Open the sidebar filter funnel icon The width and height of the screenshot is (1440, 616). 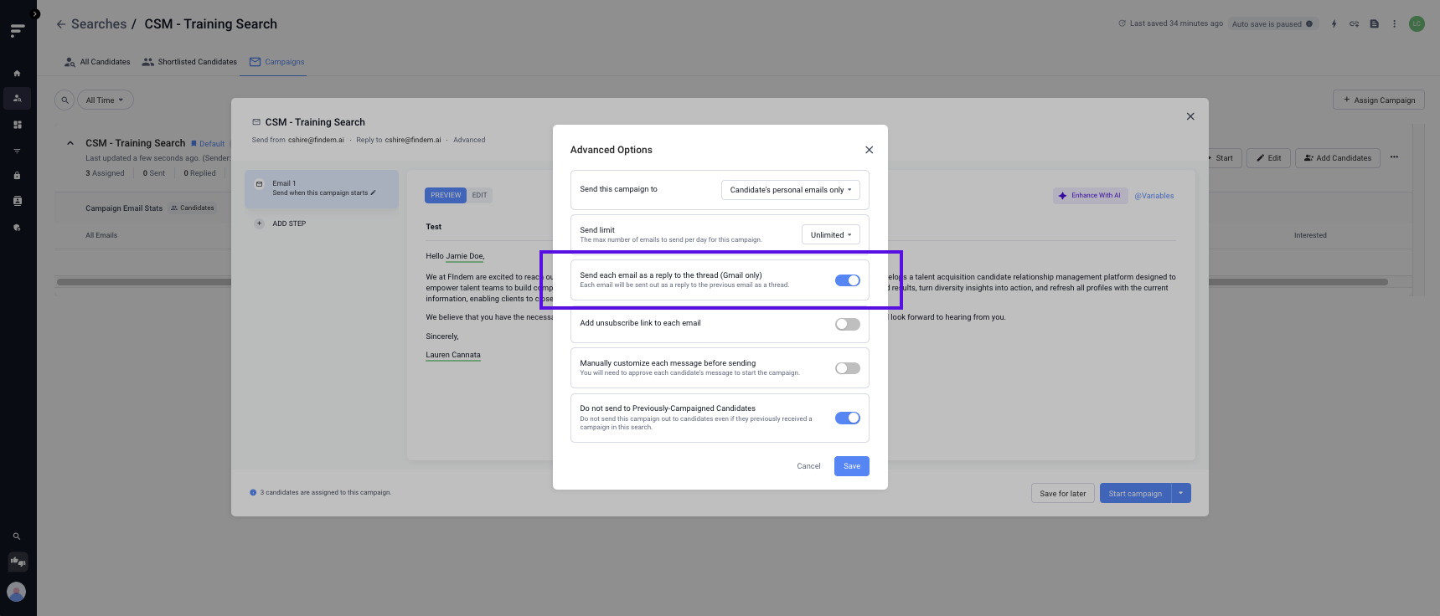click(17, 151)
